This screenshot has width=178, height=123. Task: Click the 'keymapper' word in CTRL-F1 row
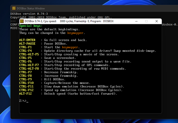(x=70, y=47)
